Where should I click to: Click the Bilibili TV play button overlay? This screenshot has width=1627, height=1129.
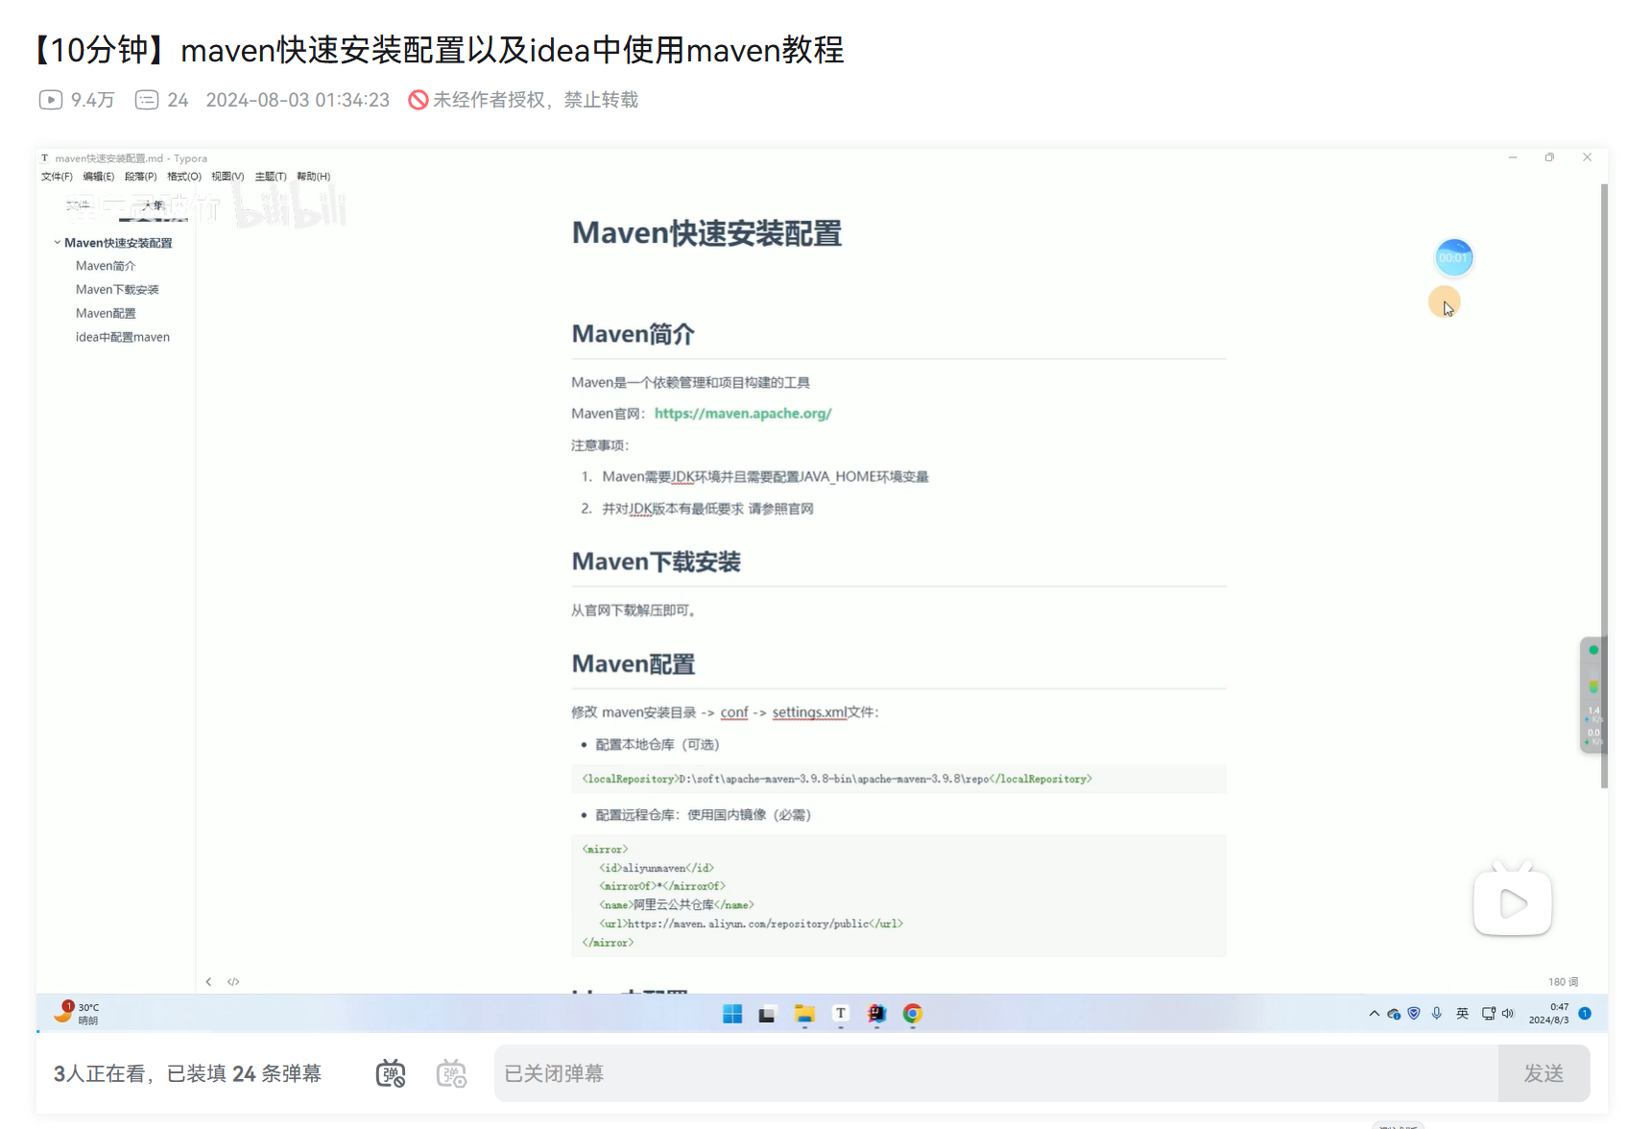click(x=1513, y=900)
